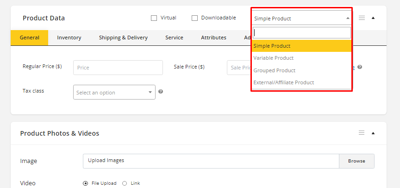Click the Browse button for images
The height and width of the screenshot is (188, 400).
point(356,161)
